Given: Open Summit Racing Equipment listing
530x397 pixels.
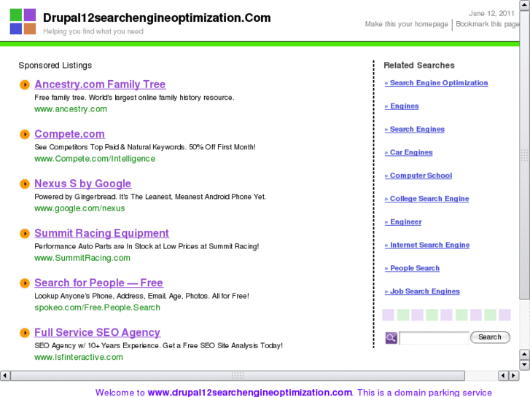Looking at the screenshot, I should point(102,233).
